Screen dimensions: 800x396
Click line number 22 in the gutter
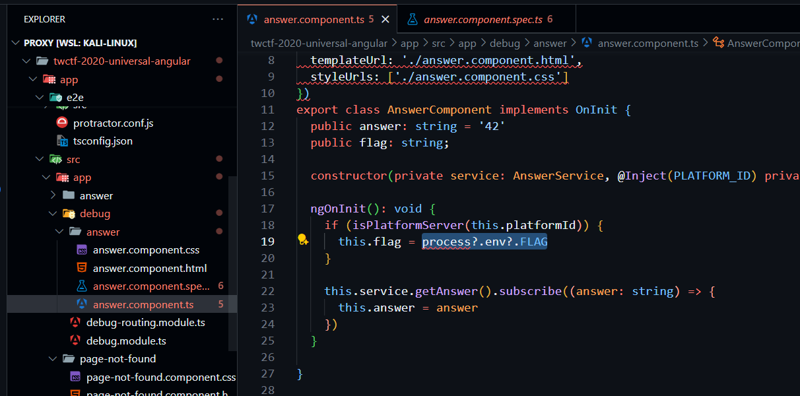click(x=267, y=291)
